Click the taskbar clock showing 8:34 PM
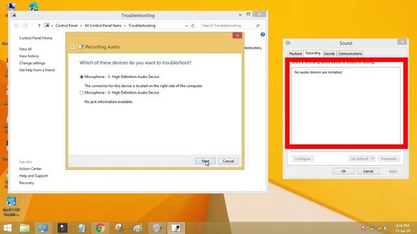Screen dimensions: 417x234 (x=402, y=228)
